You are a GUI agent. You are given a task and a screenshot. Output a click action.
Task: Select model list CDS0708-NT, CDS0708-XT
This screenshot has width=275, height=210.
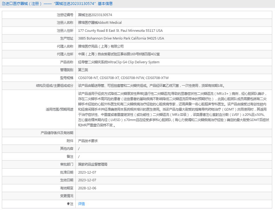point(123,78)
